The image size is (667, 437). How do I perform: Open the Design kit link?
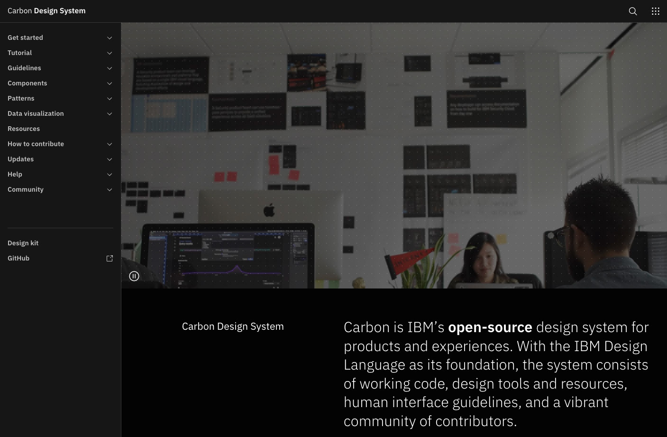coord(60,243)
